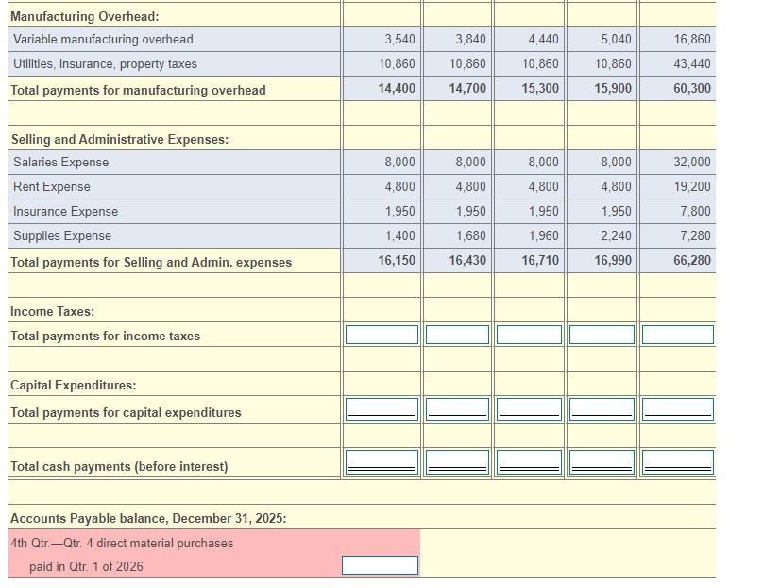The height and width of the screenshot is (588, 780).
Task: Click manufacturing overhead total 15,900
Action: pyautogui.click(x=613, y=88)
